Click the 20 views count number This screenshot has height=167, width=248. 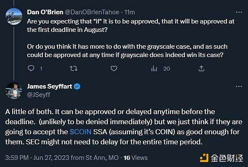coord(167,69)
